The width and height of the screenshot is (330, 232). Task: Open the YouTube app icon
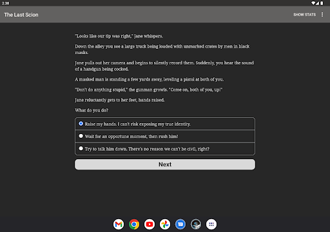click(150, 224)
